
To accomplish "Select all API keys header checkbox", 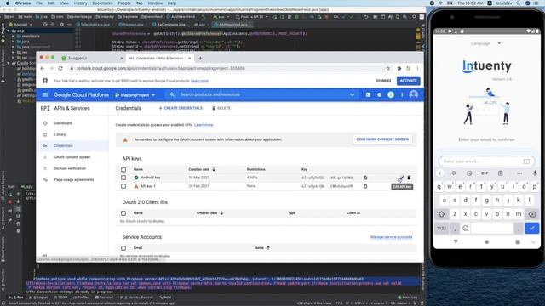I will point(123,170).
